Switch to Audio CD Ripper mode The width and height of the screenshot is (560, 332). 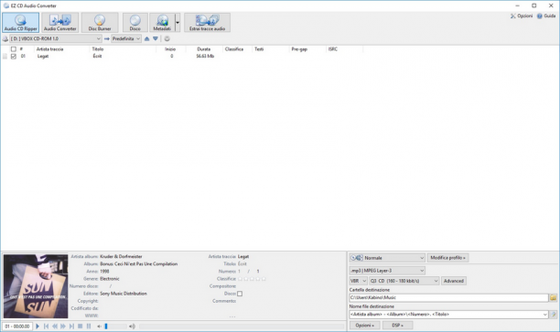21,23
